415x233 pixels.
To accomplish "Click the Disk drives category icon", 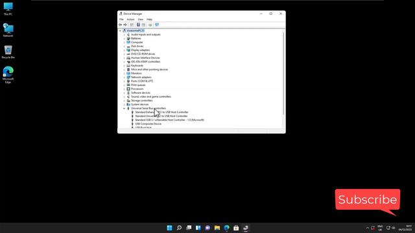I will click(128, 46).
